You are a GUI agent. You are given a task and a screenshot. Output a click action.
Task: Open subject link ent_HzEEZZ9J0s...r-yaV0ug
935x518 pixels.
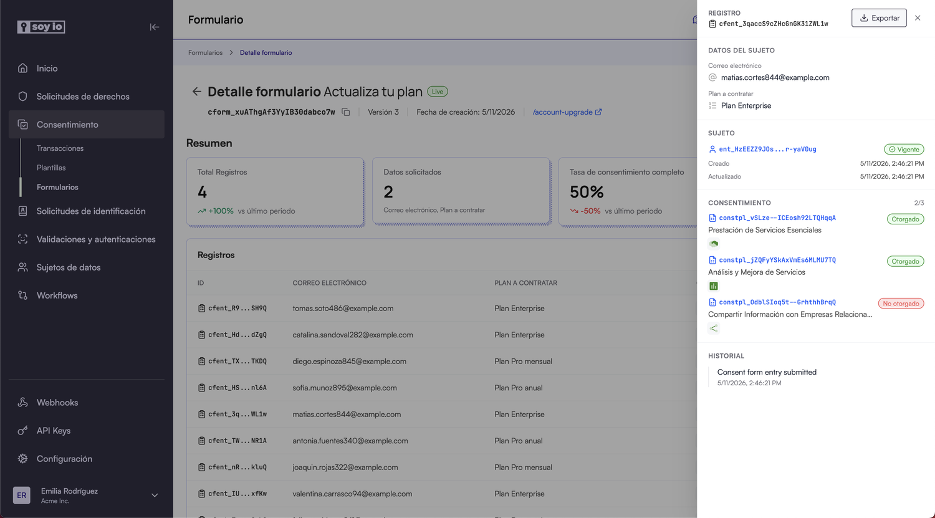click(x=767, y=149)
